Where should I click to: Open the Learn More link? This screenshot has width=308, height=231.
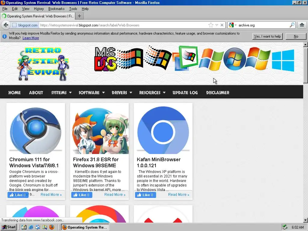[31, 38]
